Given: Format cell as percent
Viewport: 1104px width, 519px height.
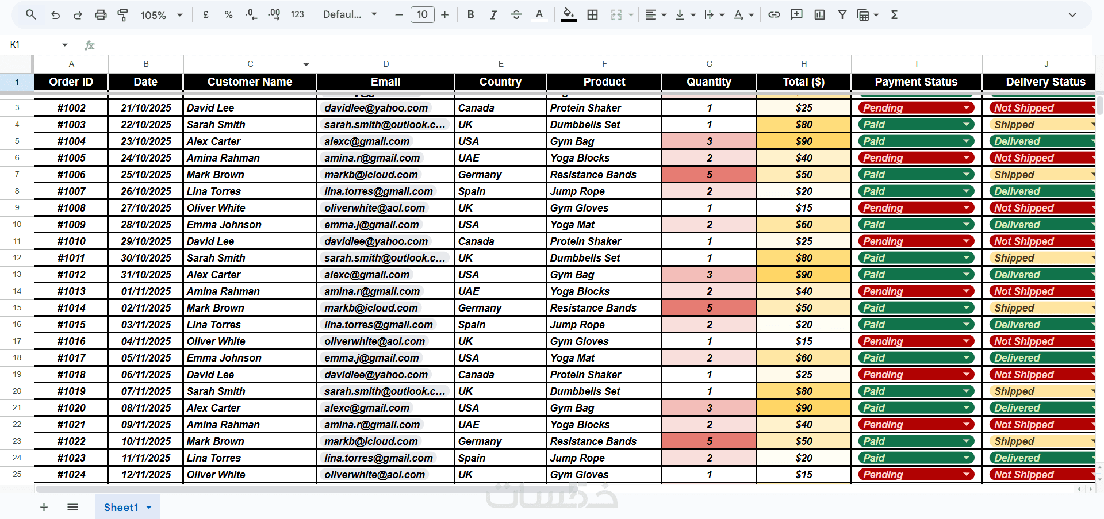Looking at the screenshot, I should pyautogui.click(x=228, y=15).
